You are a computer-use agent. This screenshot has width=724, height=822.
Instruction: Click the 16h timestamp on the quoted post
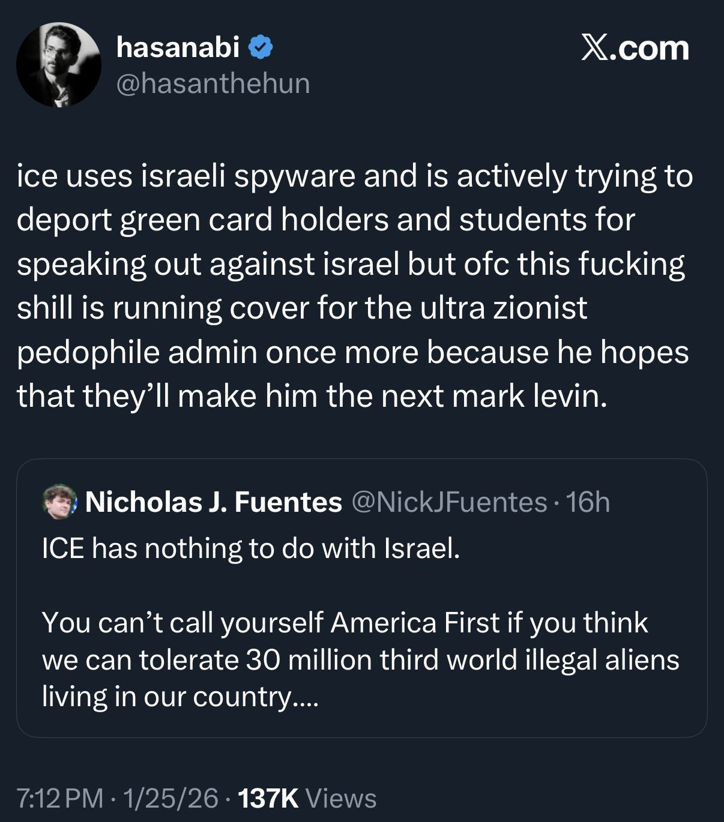[588, 502]
